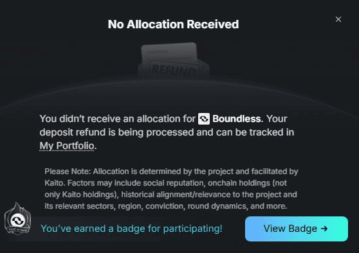Click the word Kaito starting the note's second line
The width and height of the screenshot is (359, 253).
click(53, 183)
